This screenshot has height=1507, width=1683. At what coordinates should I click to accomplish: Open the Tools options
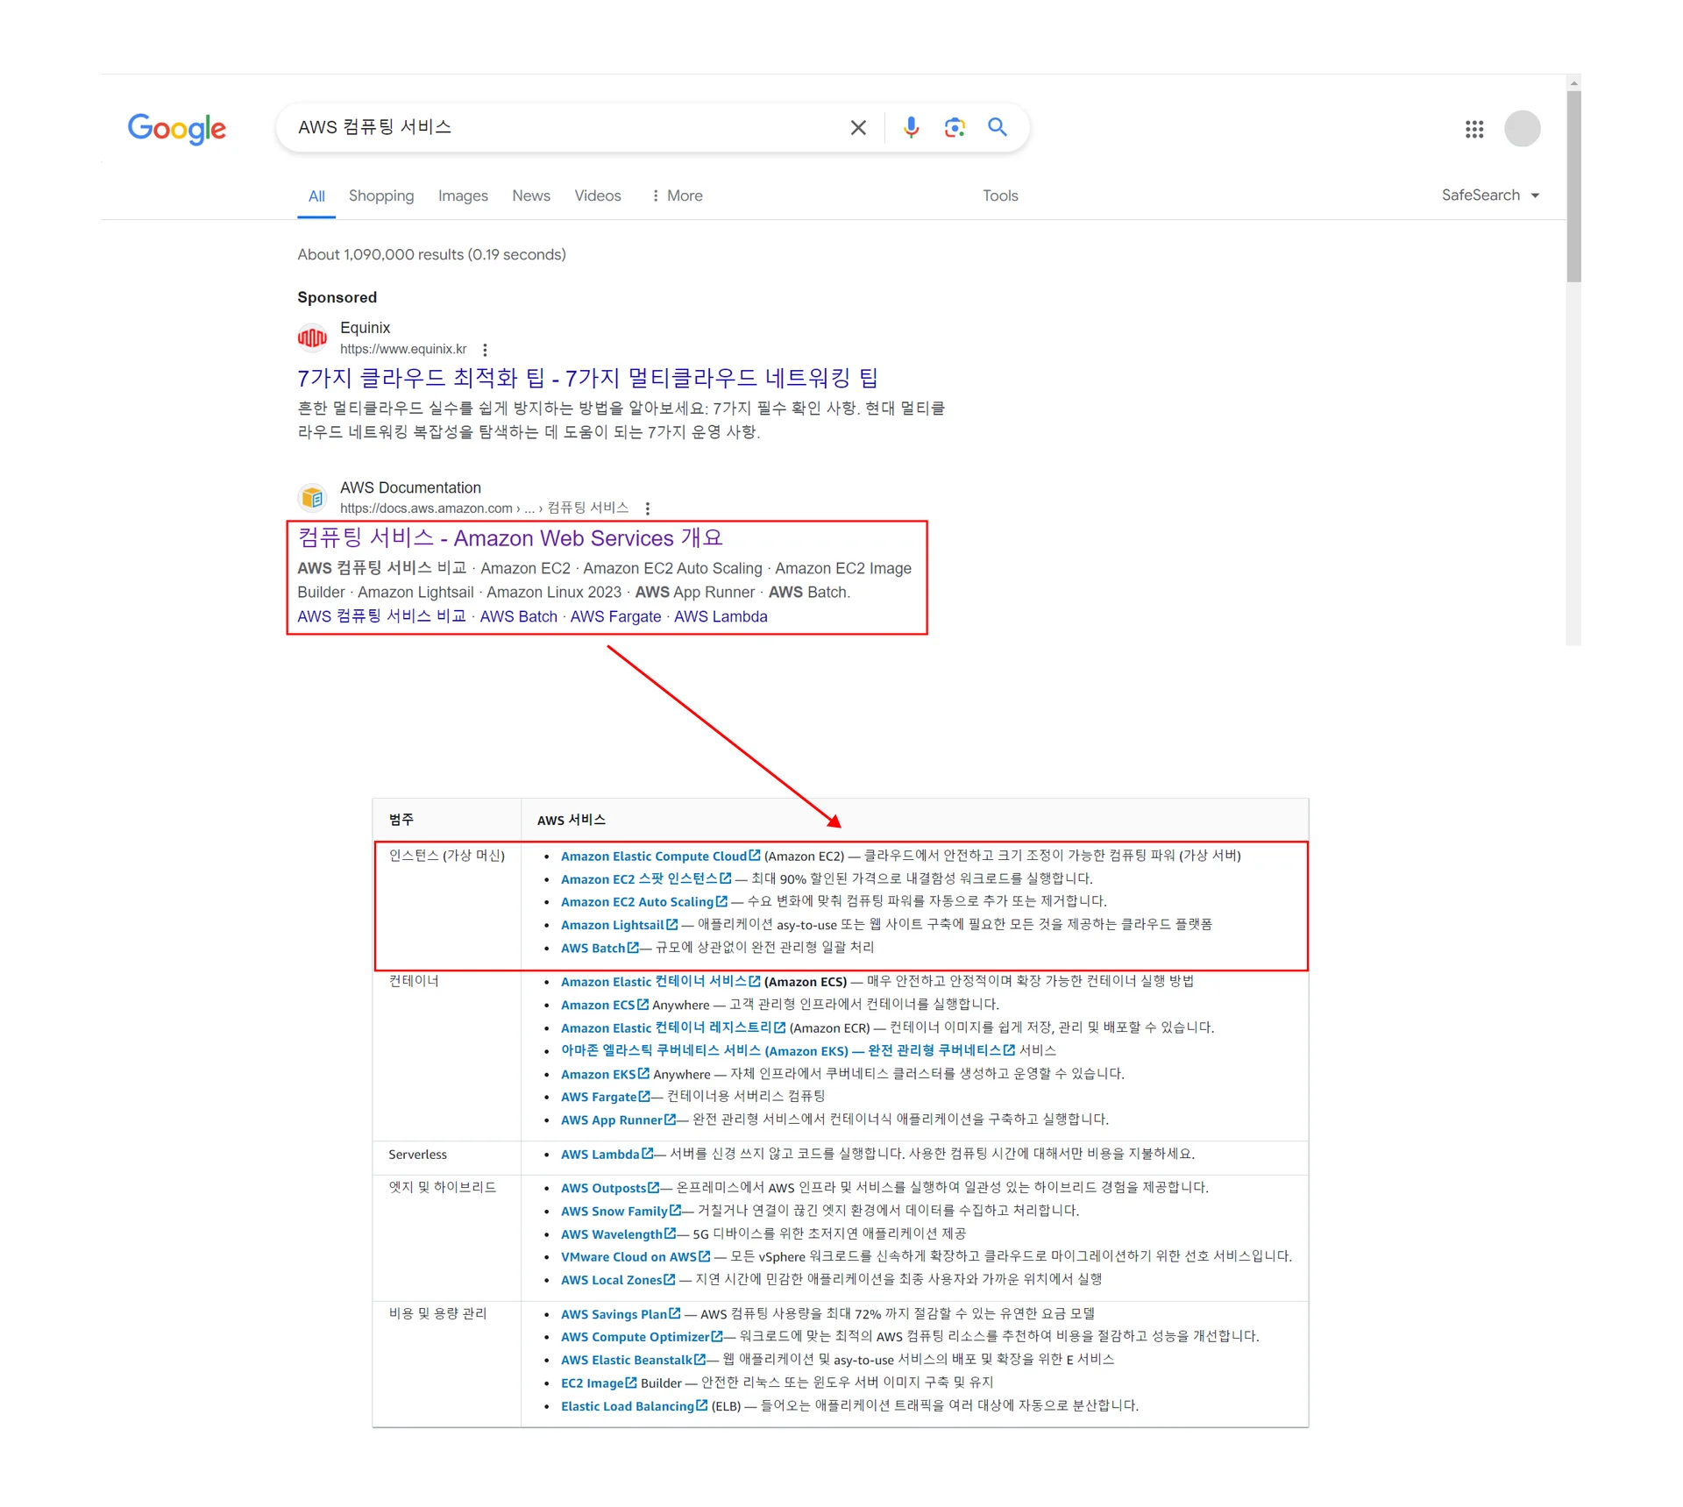tap(999, 196)
